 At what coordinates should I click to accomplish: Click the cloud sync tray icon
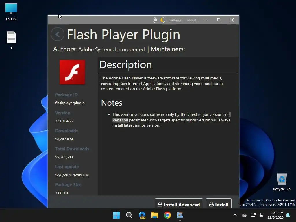[x=244, y=215]
